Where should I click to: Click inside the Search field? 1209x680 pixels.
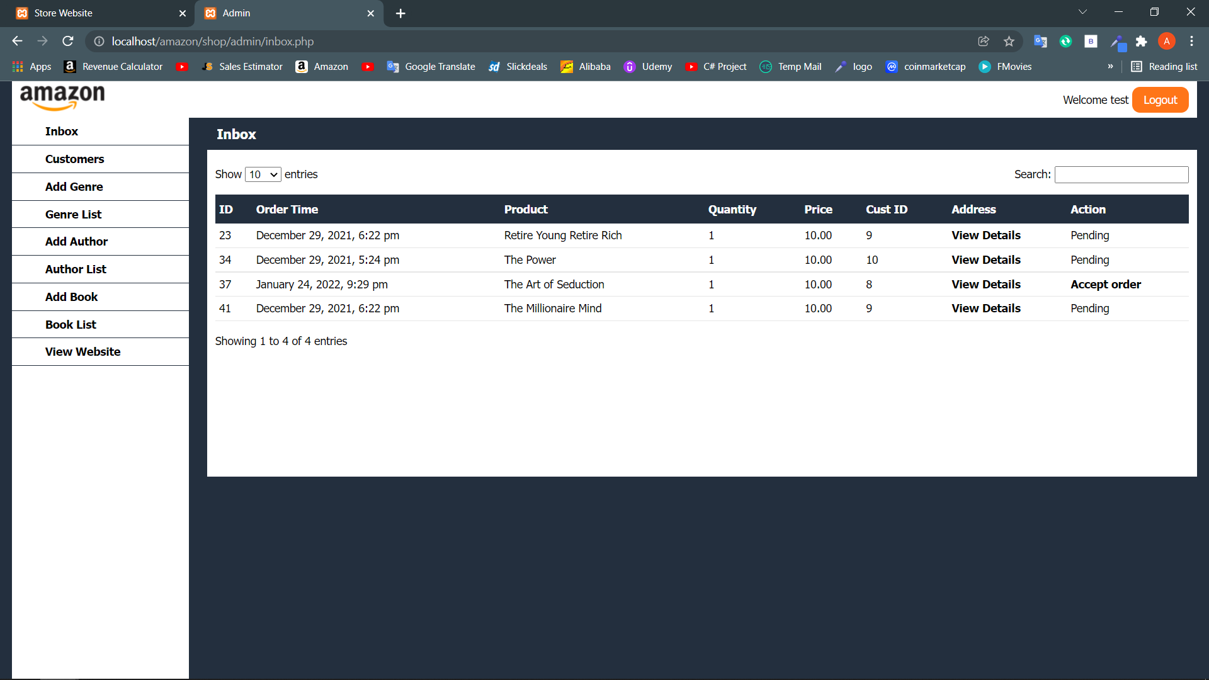pos(1121,174)
